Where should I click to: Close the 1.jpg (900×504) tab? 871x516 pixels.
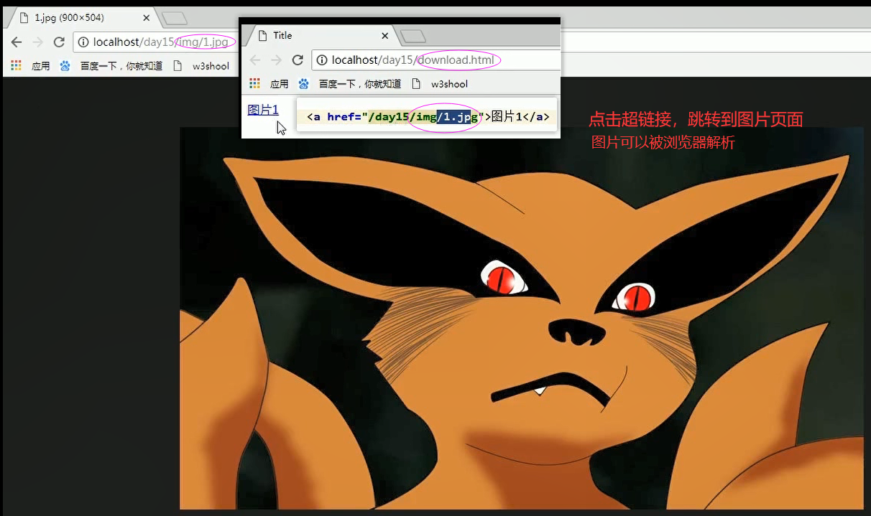click(147, 18)
